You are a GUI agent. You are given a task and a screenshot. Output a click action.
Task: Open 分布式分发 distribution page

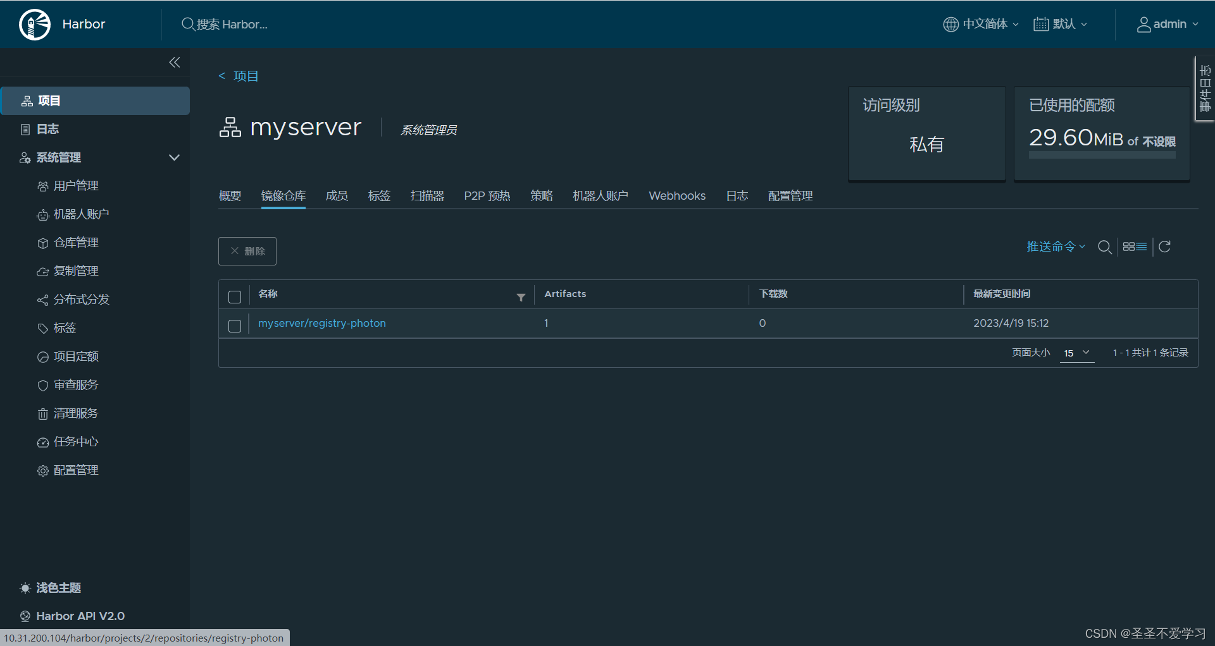81,300
